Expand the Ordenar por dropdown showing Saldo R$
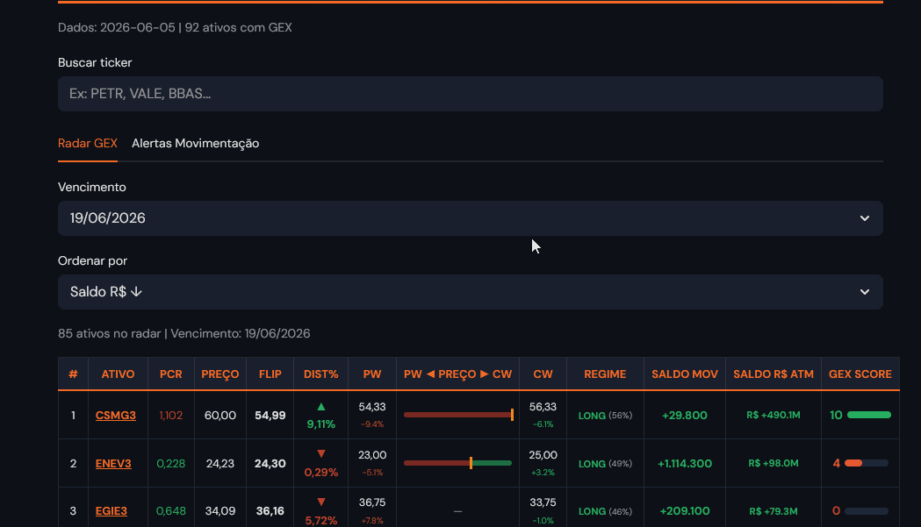This screenshot has height=527, width=921. [470, 292]
